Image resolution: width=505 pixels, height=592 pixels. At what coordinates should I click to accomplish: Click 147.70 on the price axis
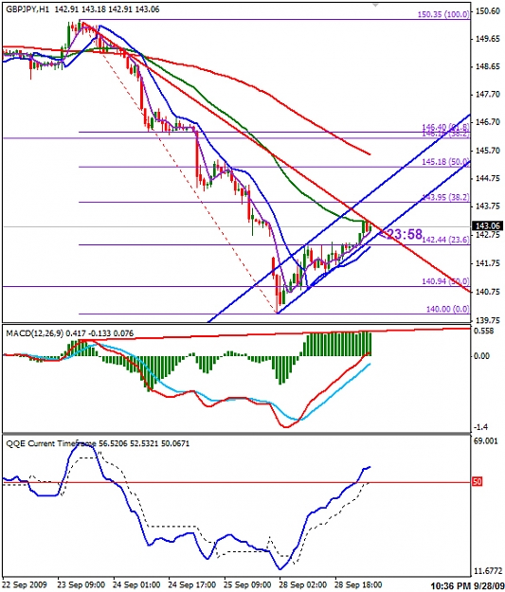pyautogui.click(x=488, y=95)
